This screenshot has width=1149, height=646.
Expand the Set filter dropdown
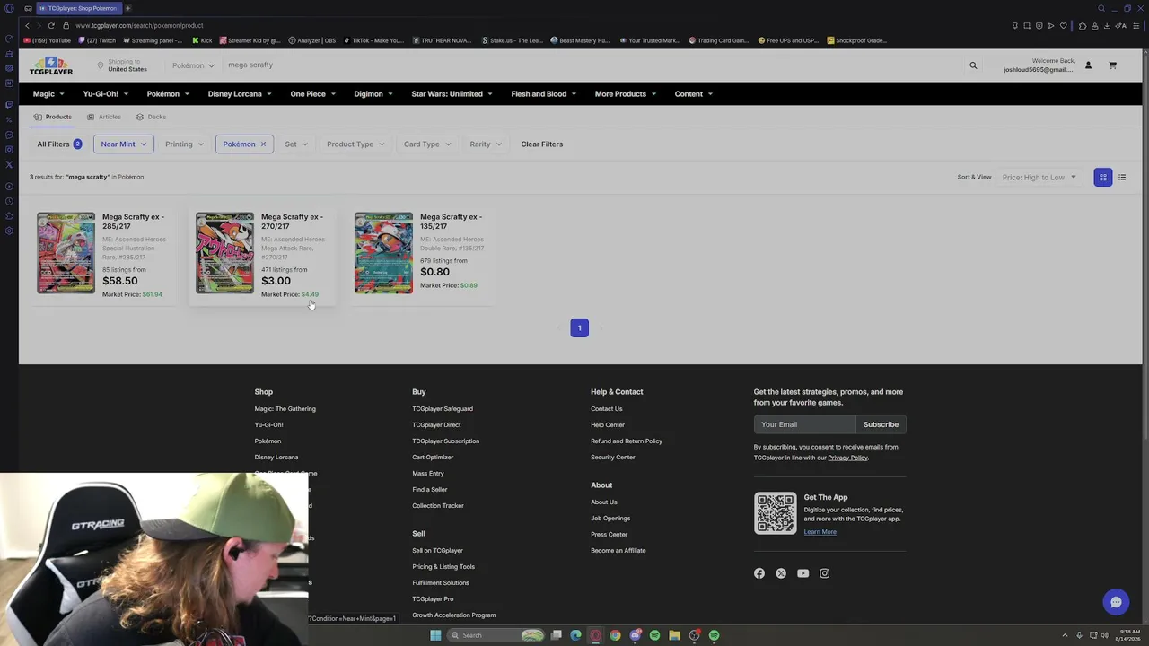click(296, 144)
